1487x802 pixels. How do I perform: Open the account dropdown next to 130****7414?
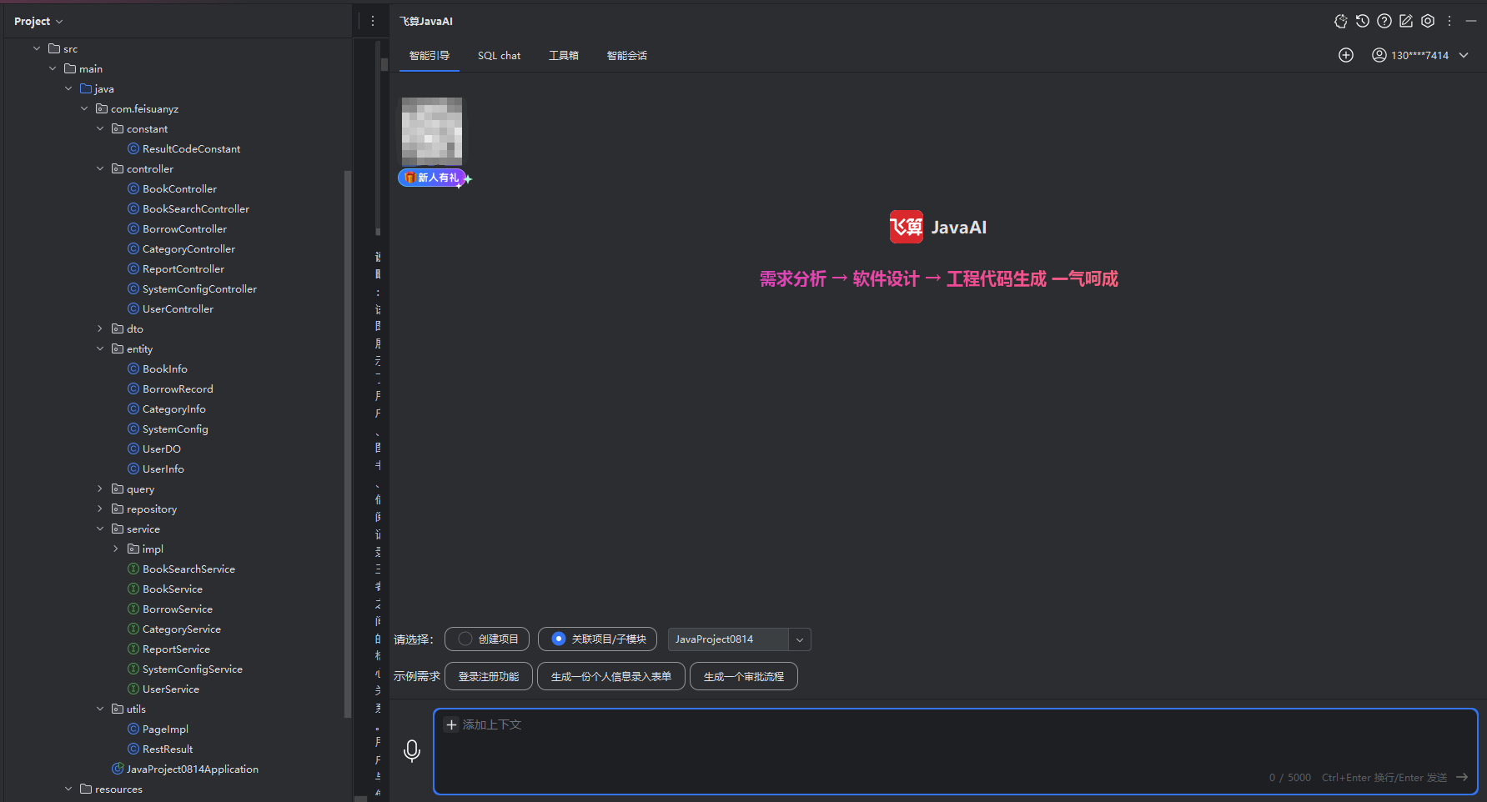point(1464,55)
